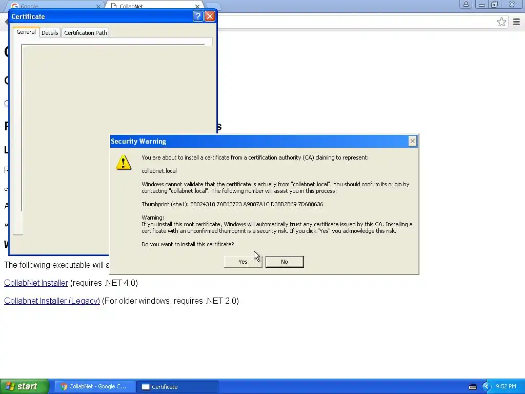Click Yes to install the certificate
Screen dimensions: 525x394
243,262
